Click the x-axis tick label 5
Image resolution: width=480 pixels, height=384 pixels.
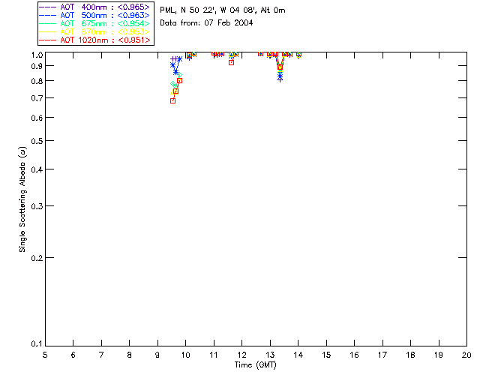click(45, 355)
